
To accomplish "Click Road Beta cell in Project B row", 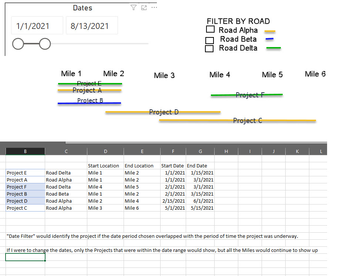I will tap(66, 194).
